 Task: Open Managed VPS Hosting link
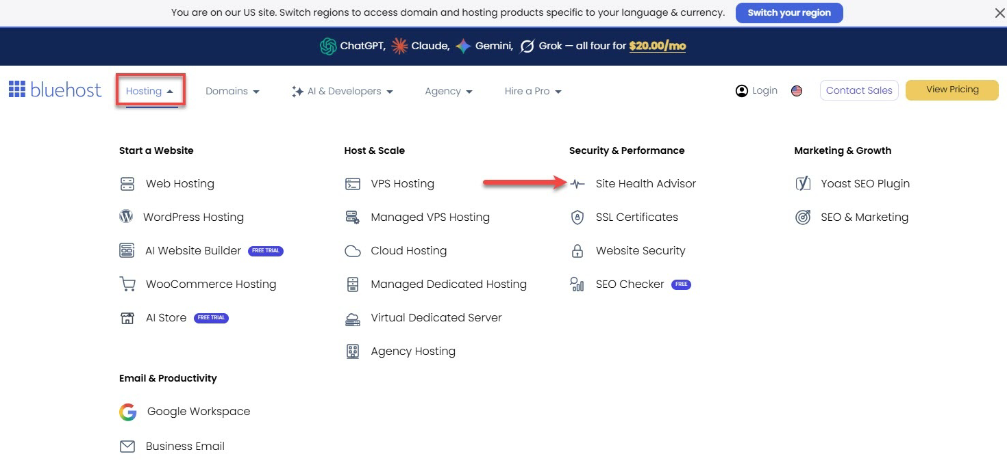tap(430, 217)
